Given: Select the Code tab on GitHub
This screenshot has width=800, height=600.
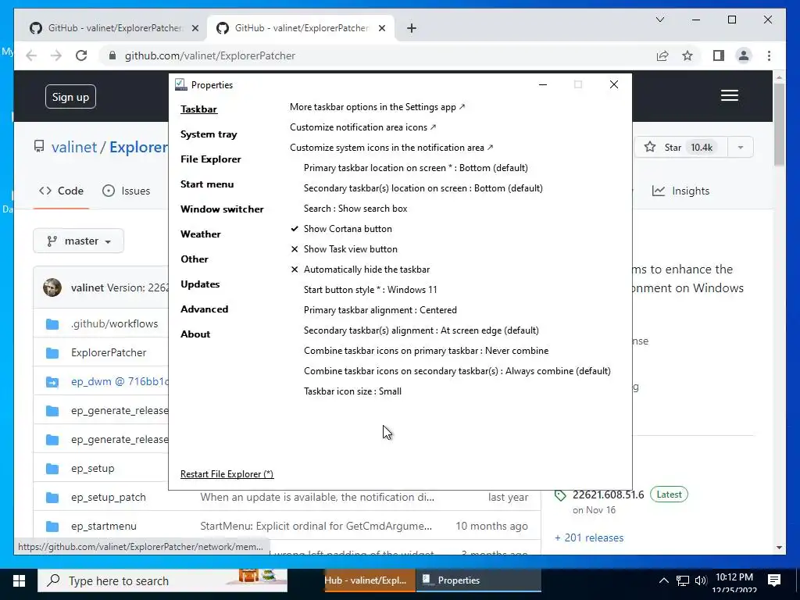Looking at the screenshot, I should point(61,191).
